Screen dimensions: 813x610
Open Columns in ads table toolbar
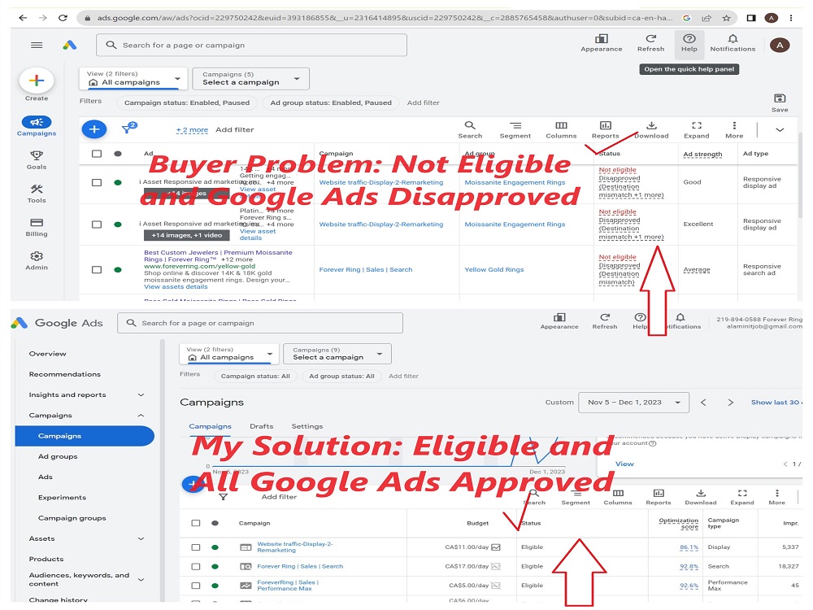[561, 125]
